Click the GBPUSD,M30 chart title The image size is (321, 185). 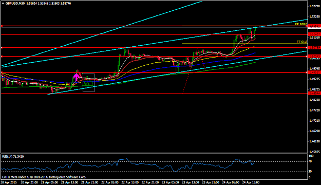pyautogui.click(x=15, y=4)
